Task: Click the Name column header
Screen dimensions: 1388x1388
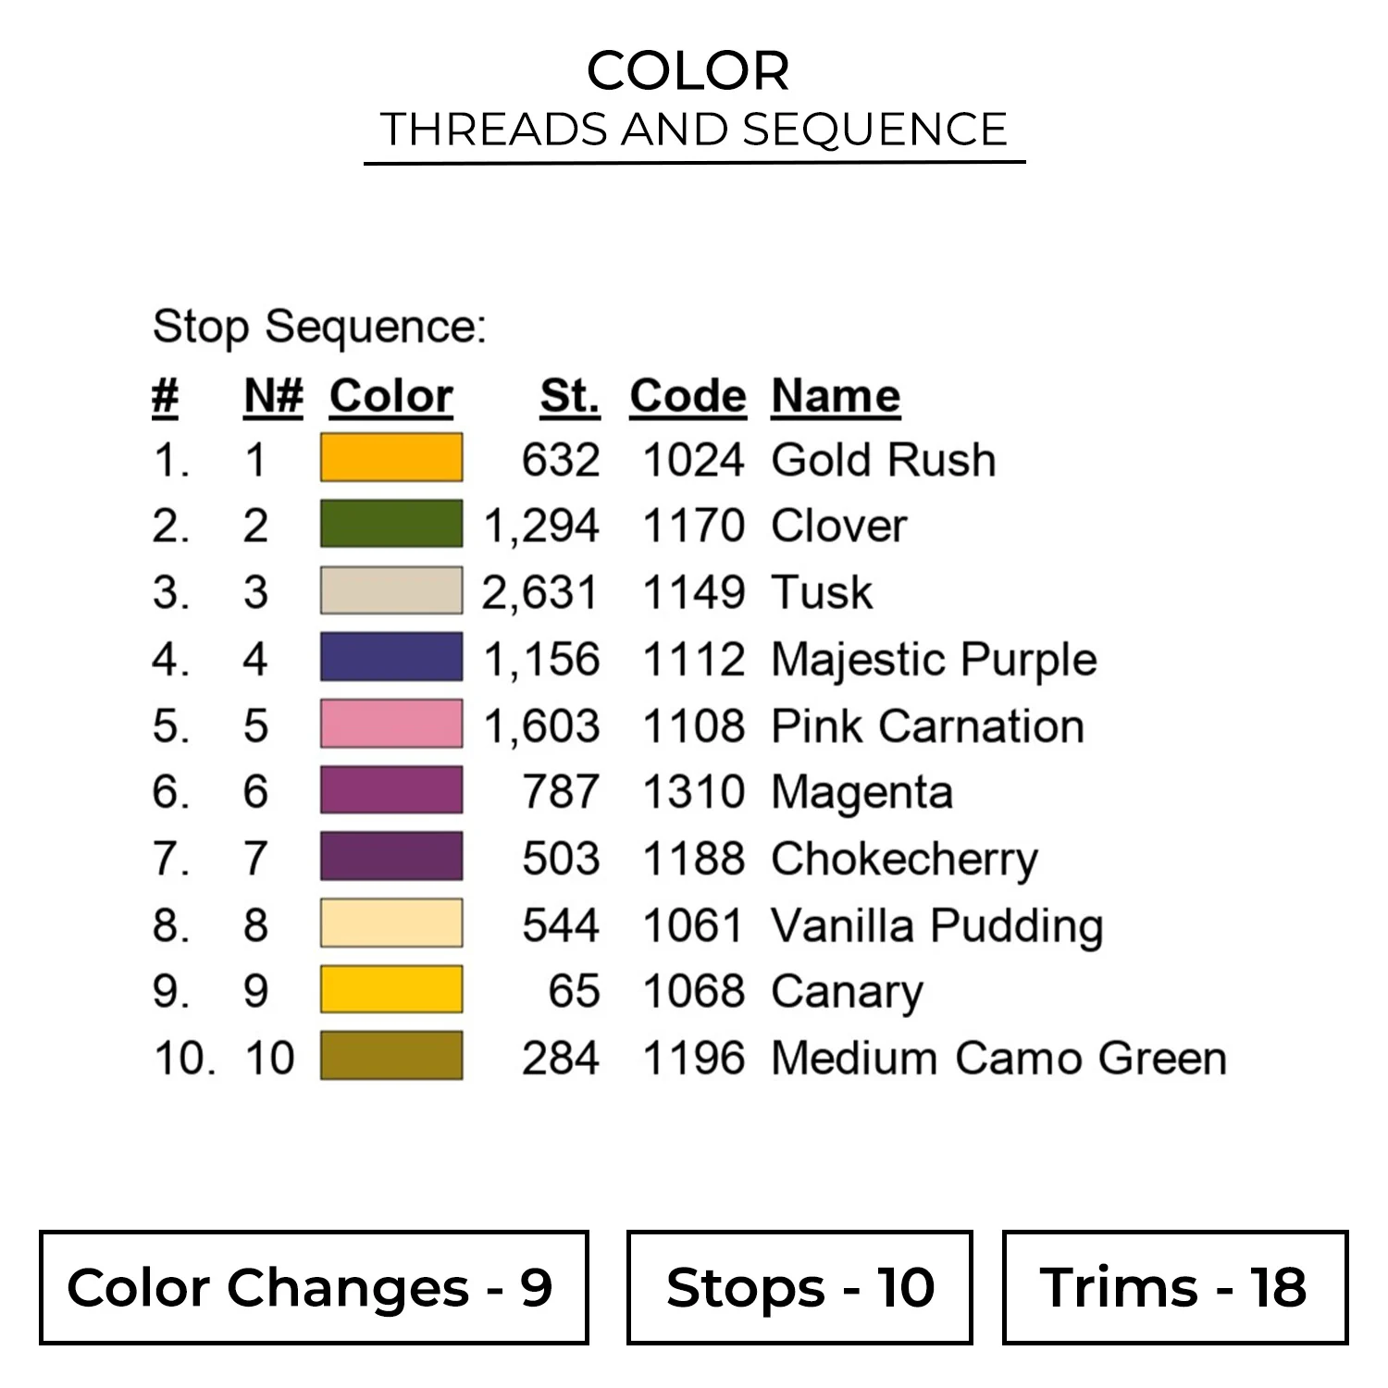Action: (x=836, y=397)
